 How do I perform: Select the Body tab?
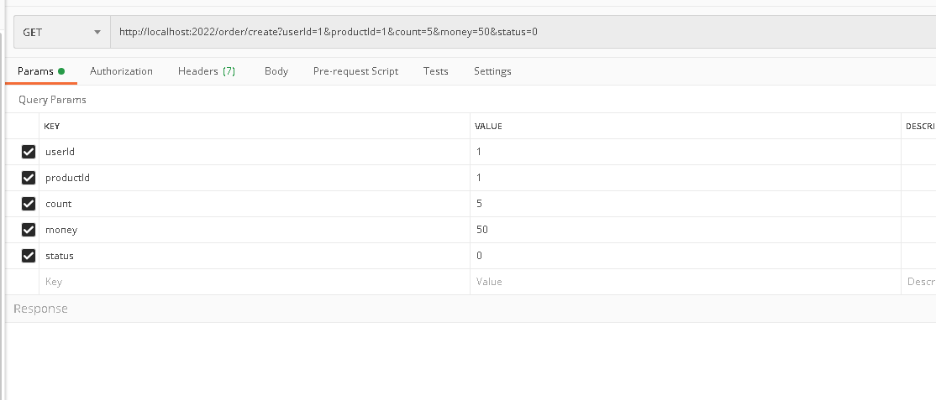tap(276, 71)
